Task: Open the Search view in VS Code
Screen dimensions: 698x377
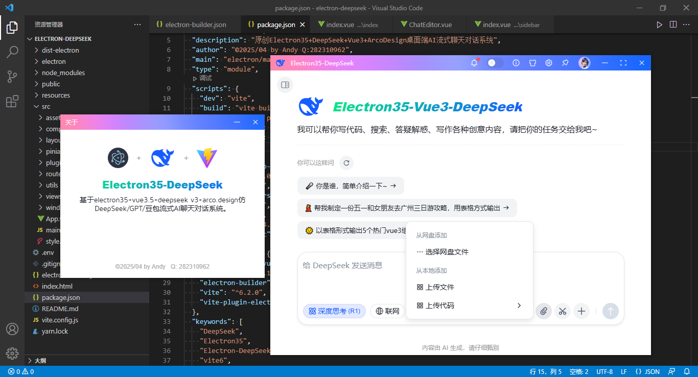Action: point(12,52)
